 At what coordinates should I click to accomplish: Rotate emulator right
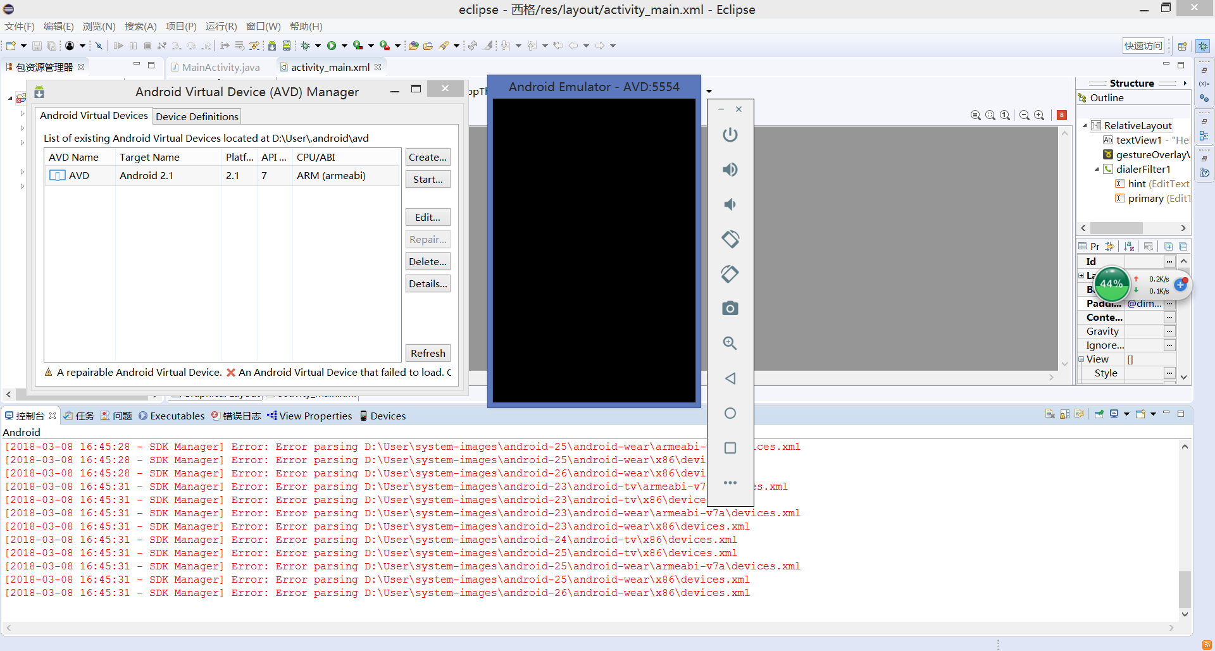click(730, 274)
